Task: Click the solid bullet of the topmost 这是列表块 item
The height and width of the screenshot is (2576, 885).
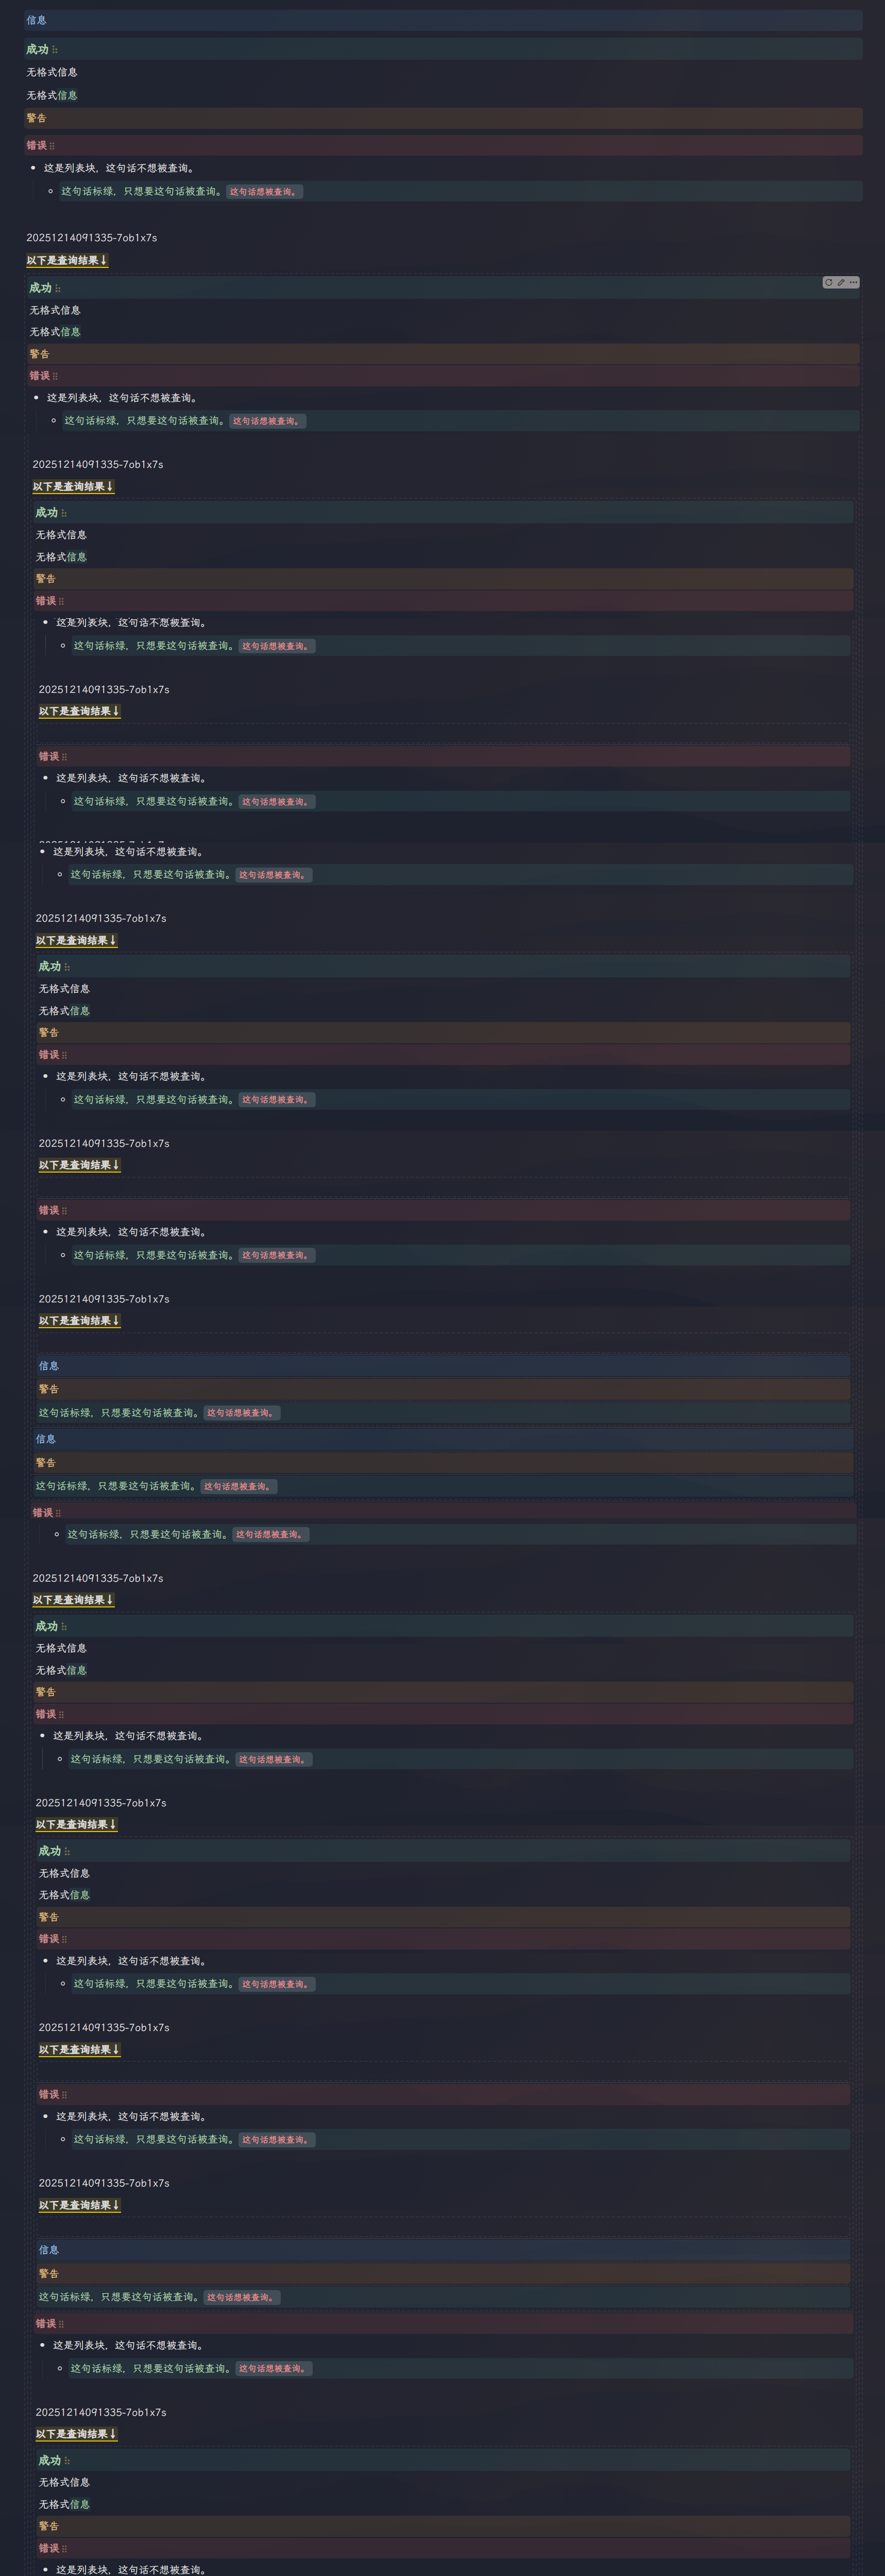Action: (x=33, y=168)
